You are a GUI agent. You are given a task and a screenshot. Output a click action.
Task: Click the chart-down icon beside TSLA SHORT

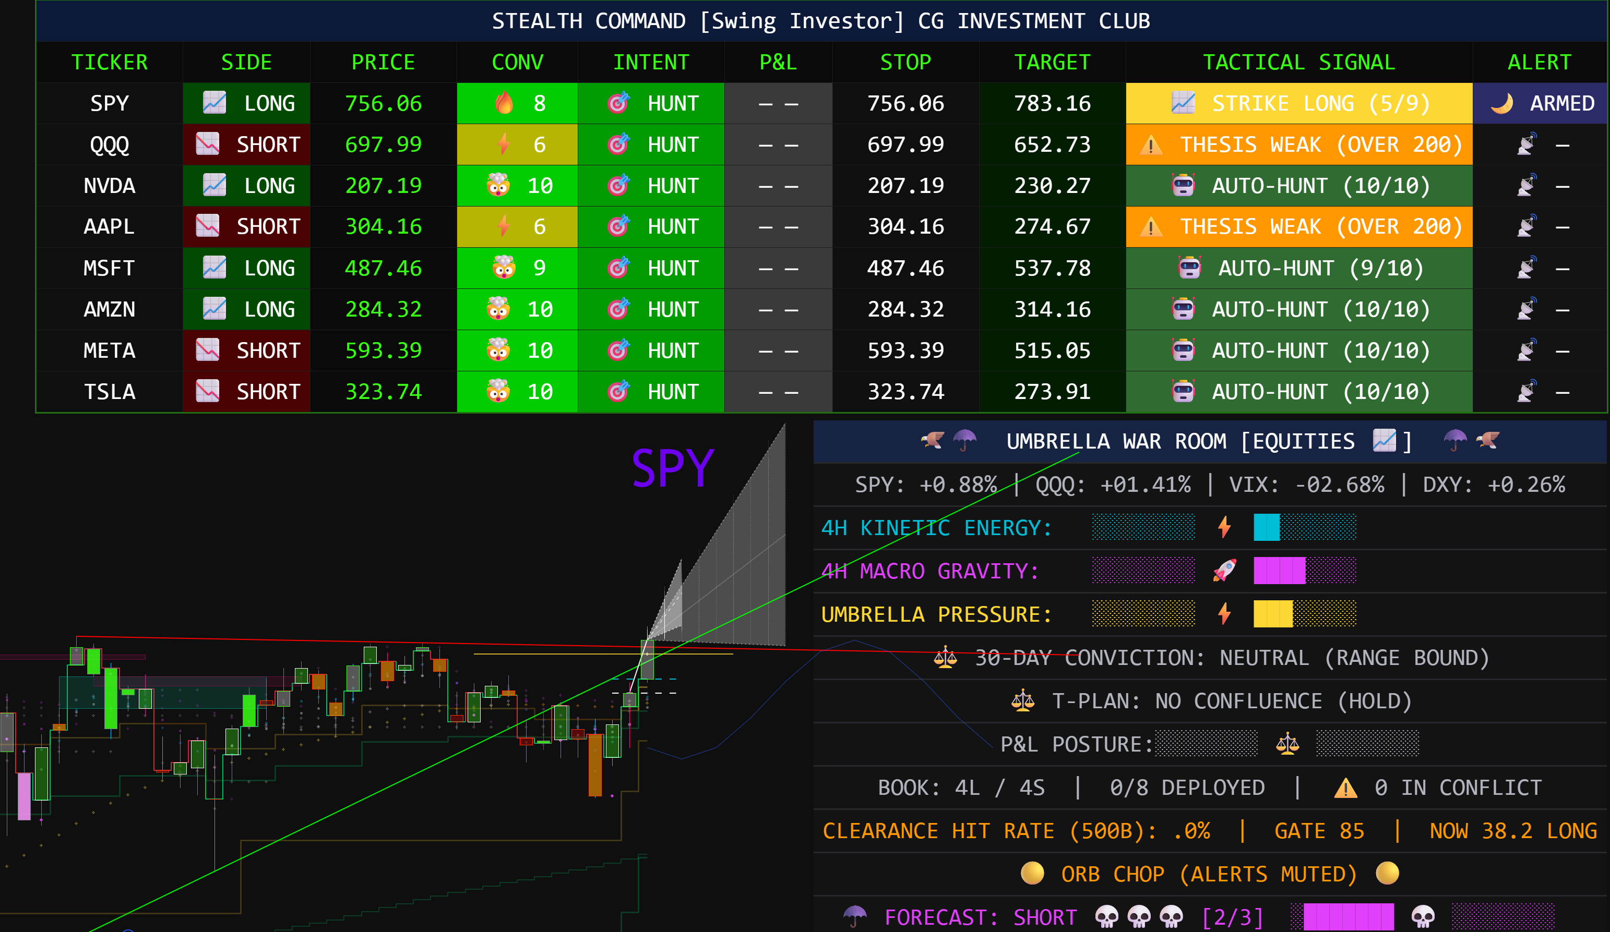tap(208, 391)
